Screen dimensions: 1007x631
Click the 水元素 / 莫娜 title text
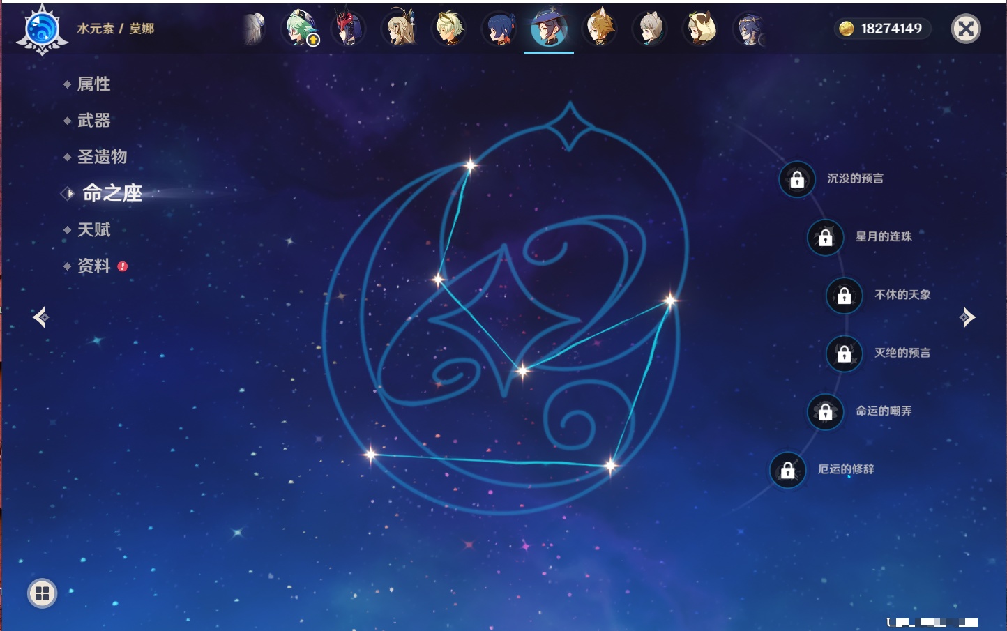[115, 29]
